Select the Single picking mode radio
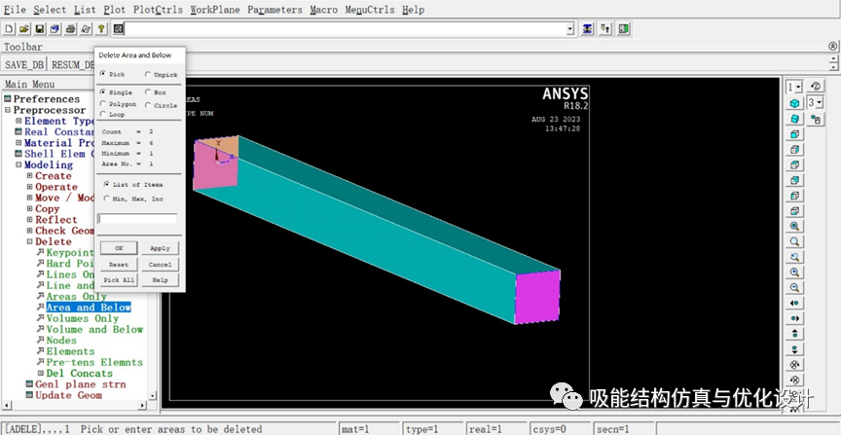The width and height of the screenshot is (841, 435). [103, 92]
